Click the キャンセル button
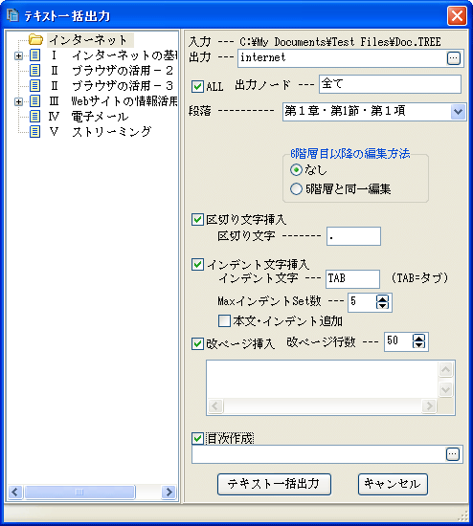 393,484
